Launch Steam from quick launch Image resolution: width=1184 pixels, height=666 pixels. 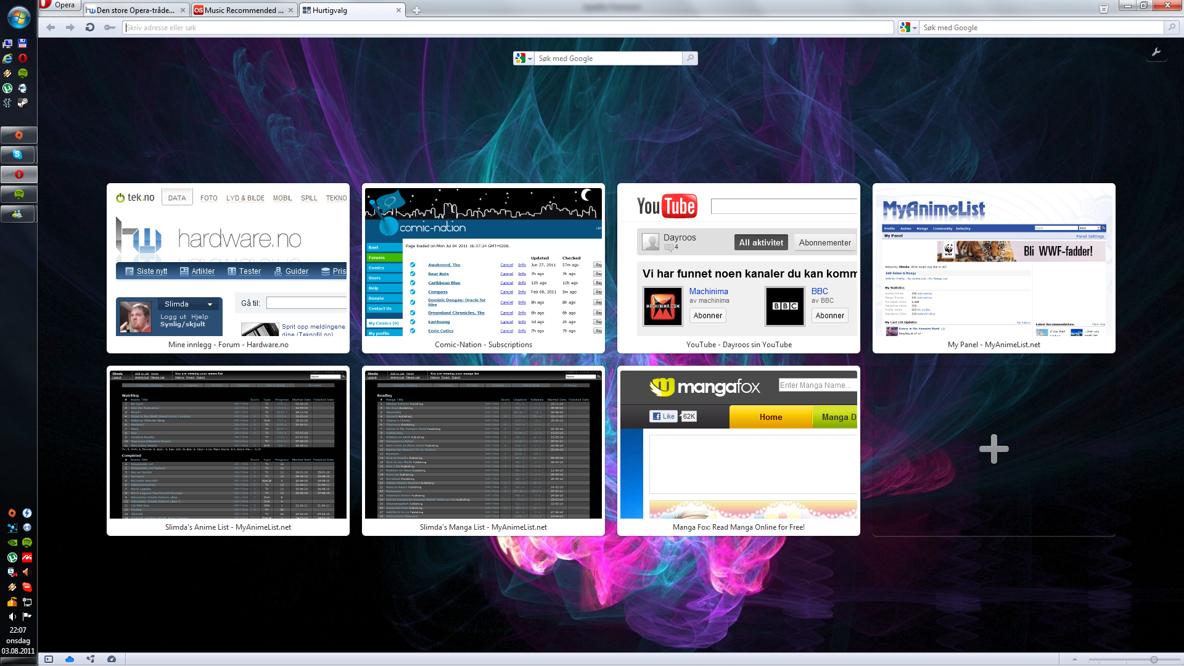coord(23,103)
